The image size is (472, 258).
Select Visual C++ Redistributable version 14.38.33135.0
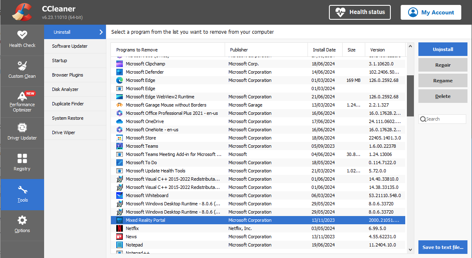tap(258, 187)
